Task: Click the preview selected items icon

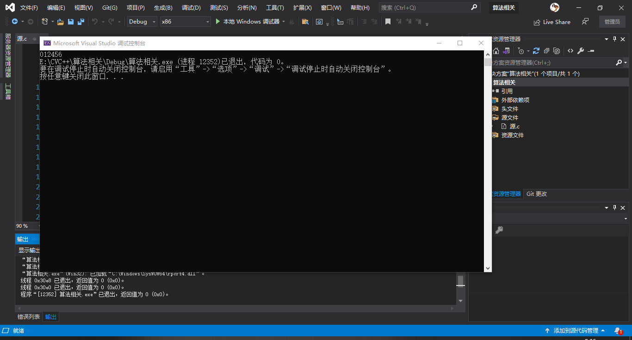Action: click(591, 51)
